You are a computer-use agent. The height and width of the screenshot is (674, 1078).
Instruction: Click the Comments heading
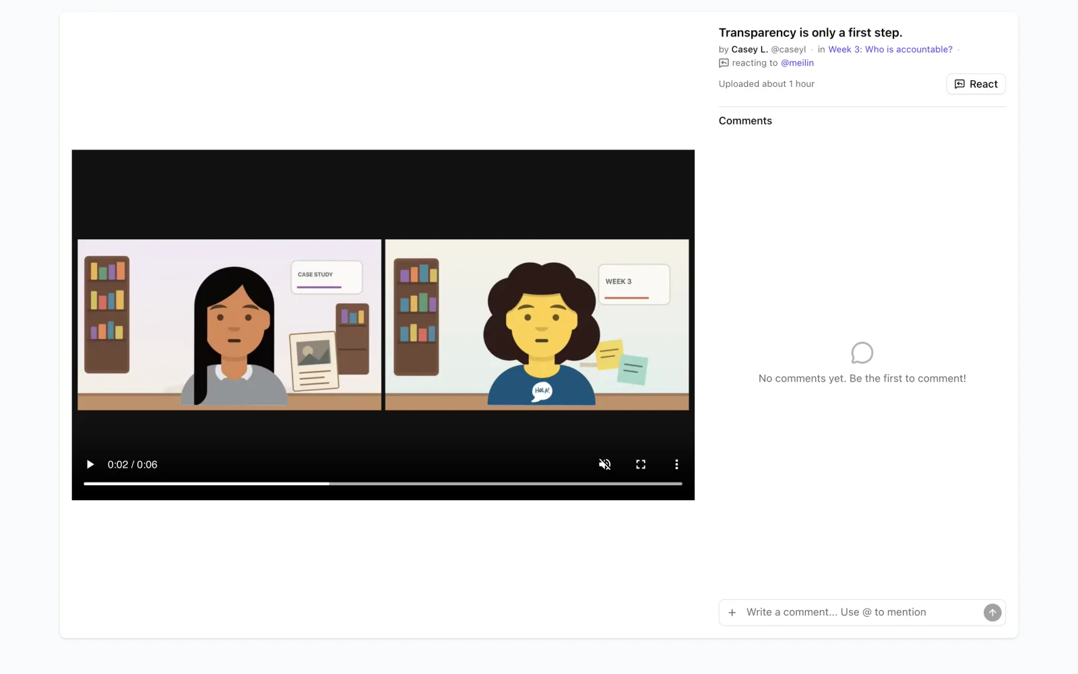(745, 121)
